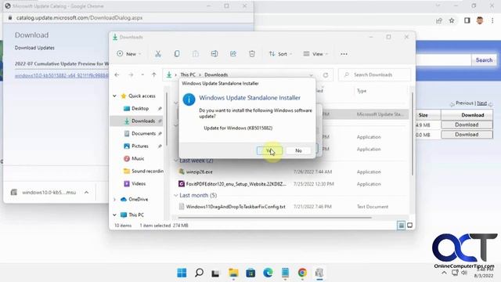This screenshot has height=282, width=501.
Task: Refresh the Downloads folder
Action: pyautogui.click(x=326, y=75)
